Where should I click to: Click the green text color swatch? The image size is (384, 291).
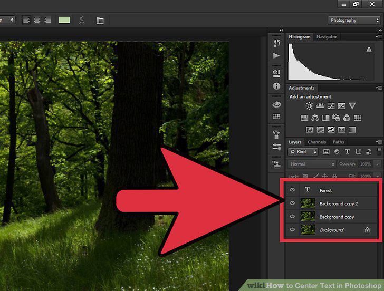64,20
